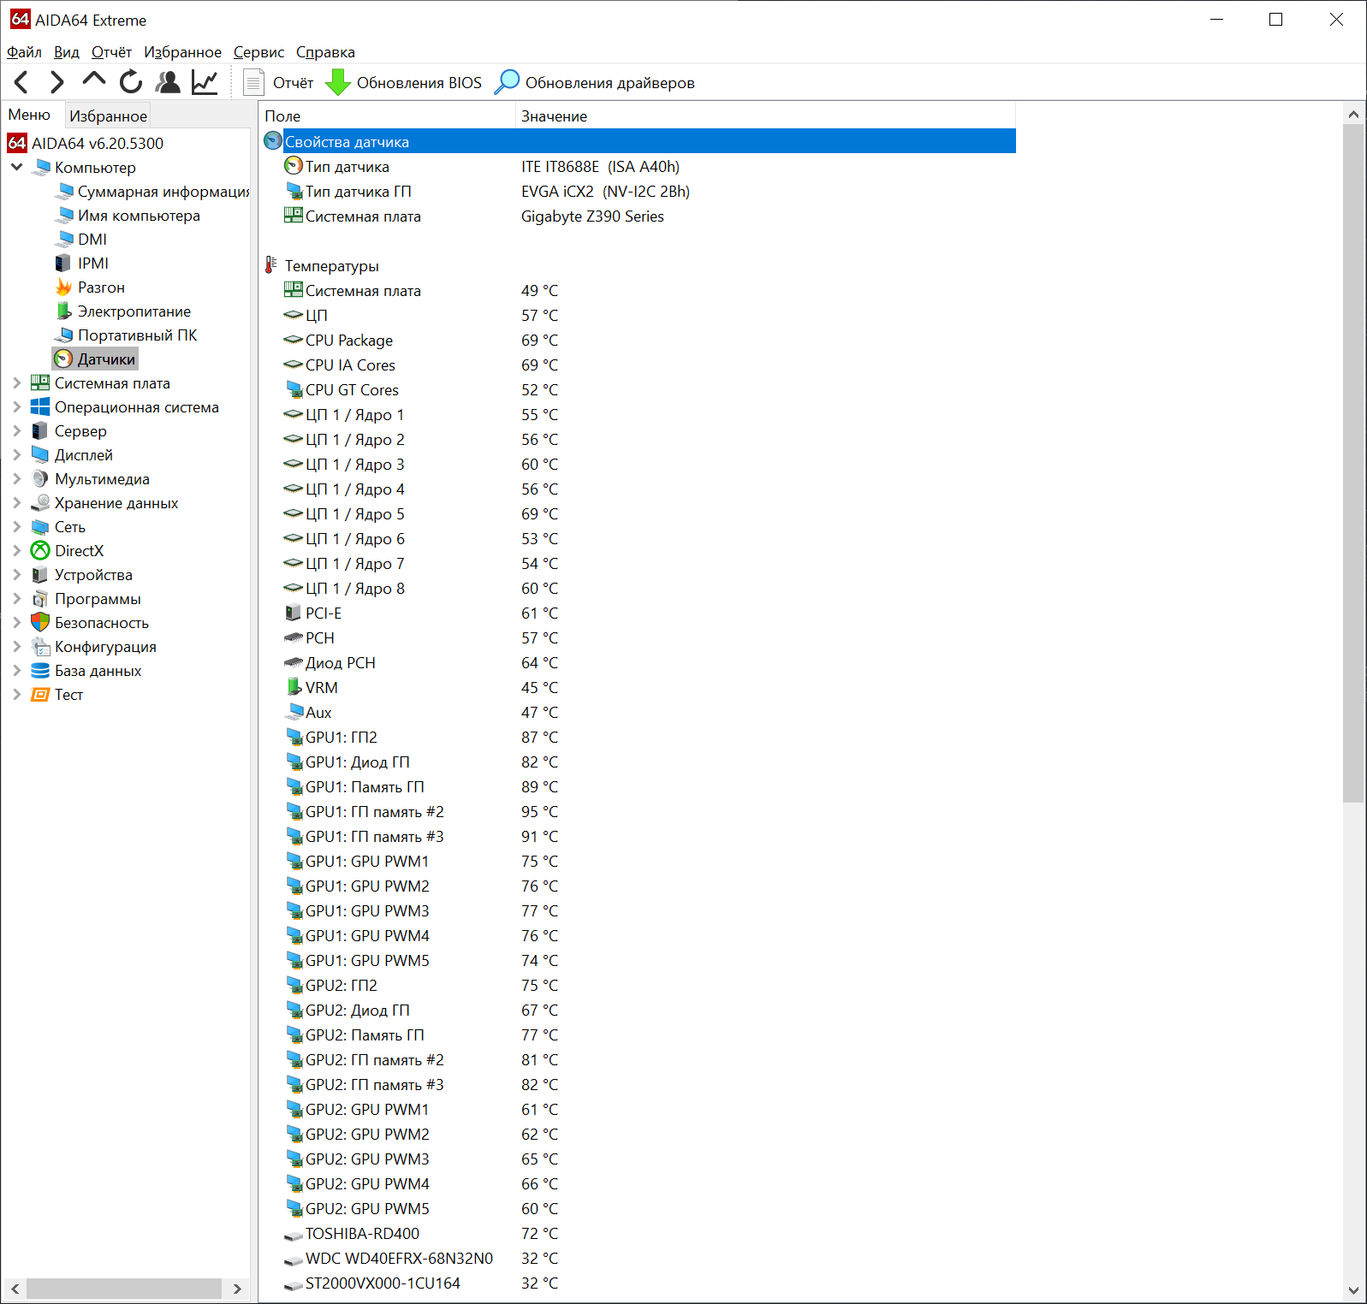Click the Поле column header
Screen dimensions: 1367x1304
coord(387,116)
